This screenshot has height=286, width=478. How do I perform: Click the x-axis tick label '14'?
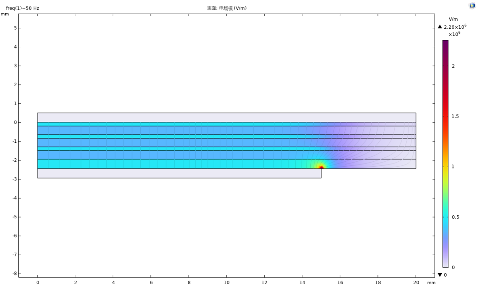click(302, 282)
